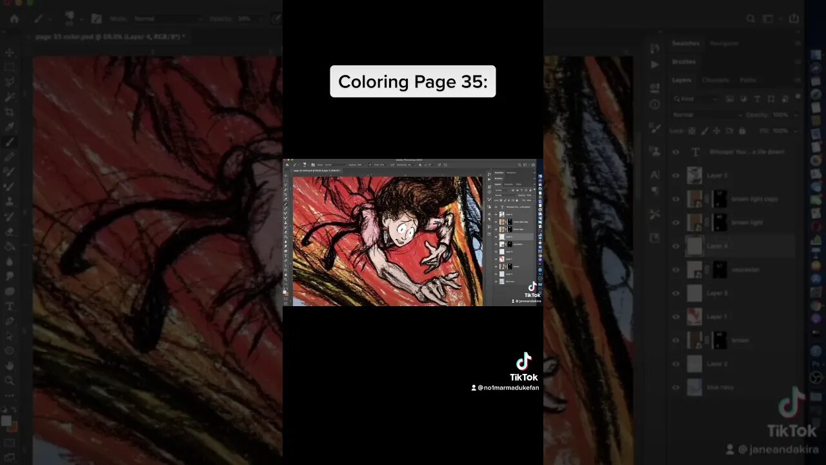
Task: In dimmed background options bar, open brush settings panel icon
Action: (96, 19)
